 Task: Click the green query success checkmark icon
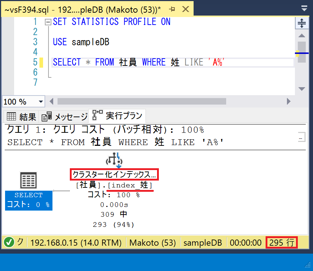9,242
